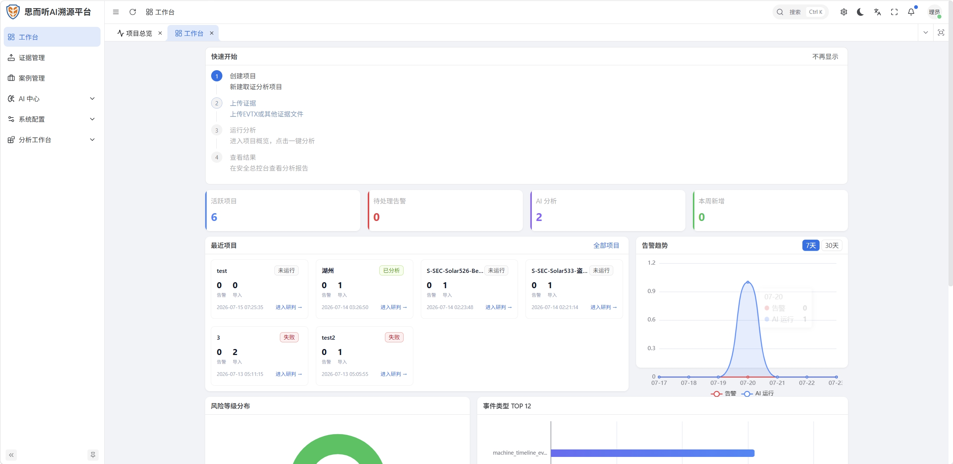Screen dimensions: 953x464
Task: Close the 项目总览 tab
Action: click(160, 33)
